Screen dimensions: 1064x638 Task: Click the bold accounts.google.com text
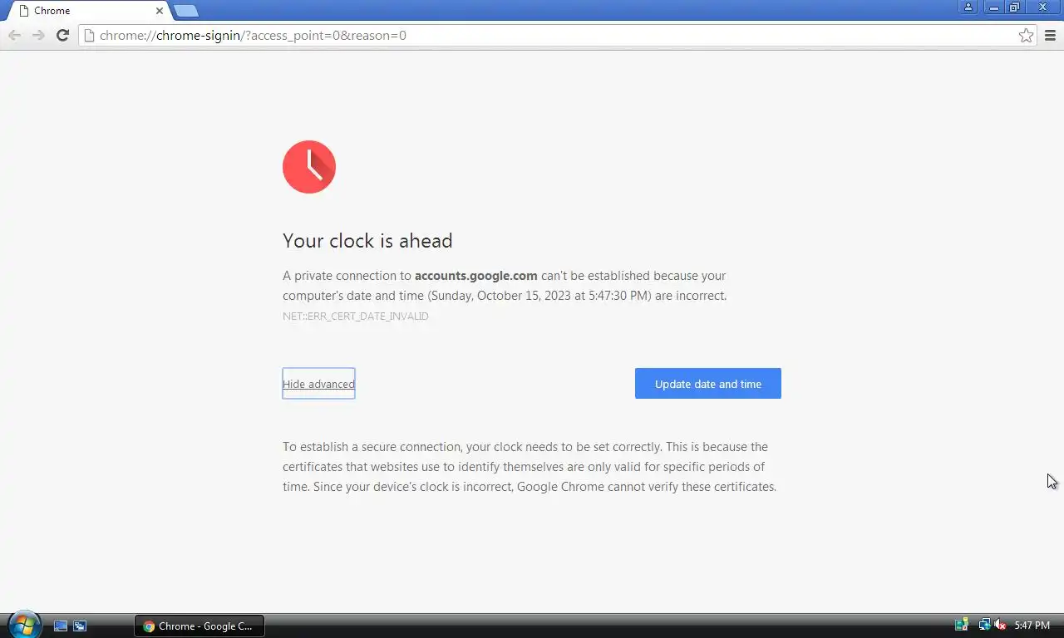[x=476, y=276]
